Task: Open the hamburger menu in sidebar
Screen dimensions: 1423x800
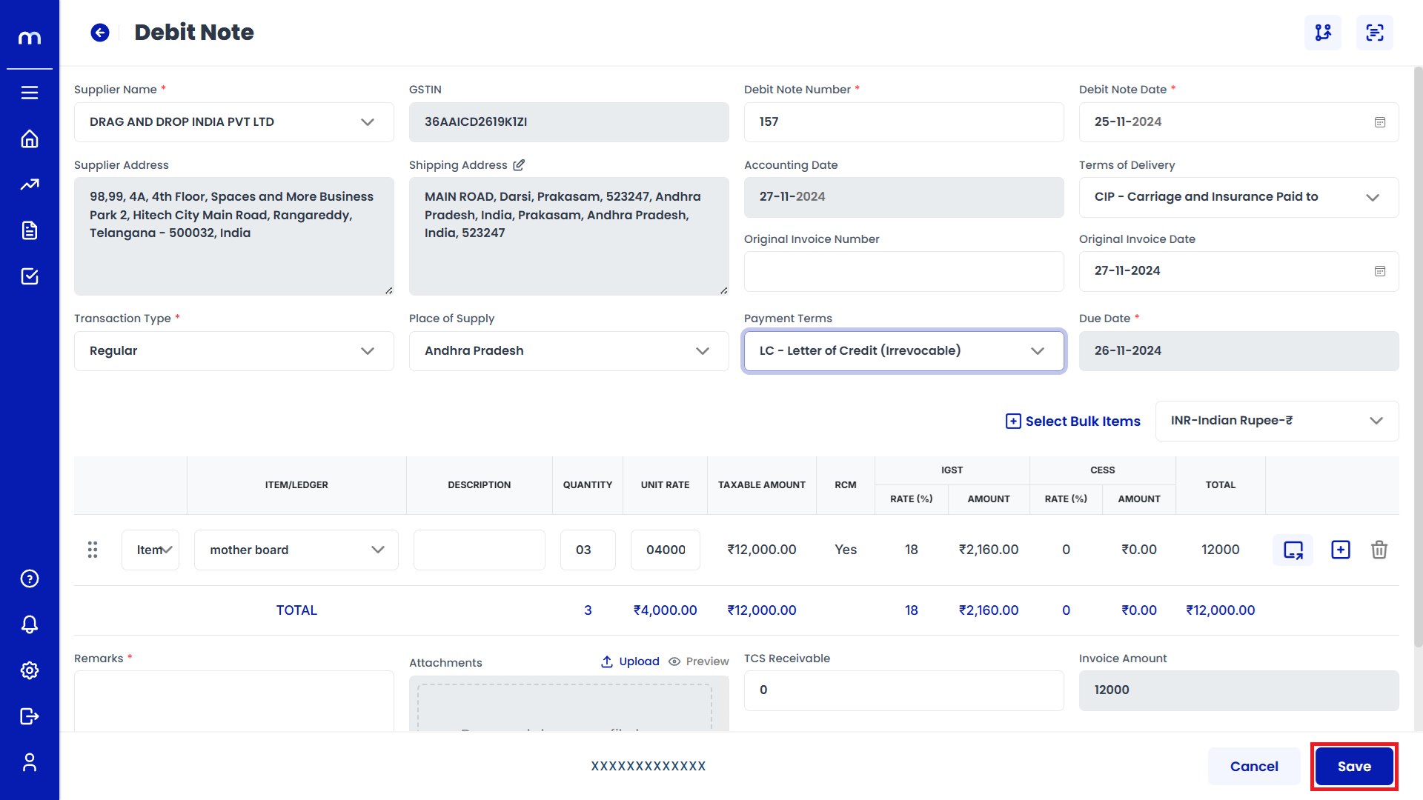Action: 30,93
